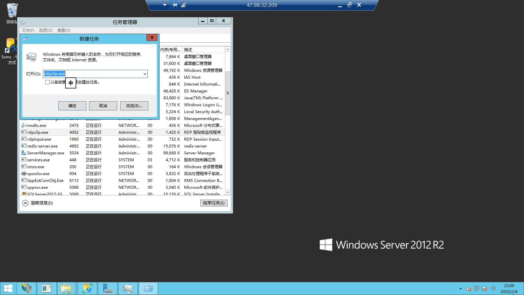This screenshot has height=295, width=524.
Task: Open File Explorer from the taskbar
Action: coord(66,288)
